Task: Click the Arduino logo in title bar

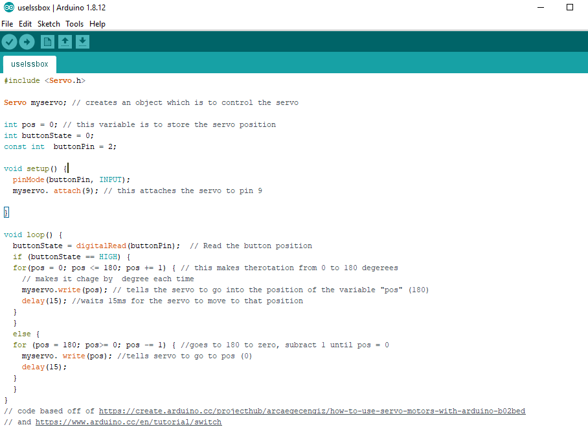Action: point(7,8)
